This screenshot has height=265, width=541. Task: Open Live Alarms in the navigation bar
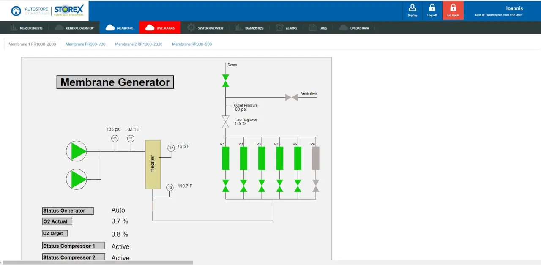click(x=160, y=28)
